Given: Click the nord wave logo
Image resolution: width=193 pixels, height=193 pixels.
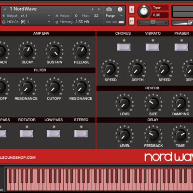Looking at the screenshot, I should (168, 157).
